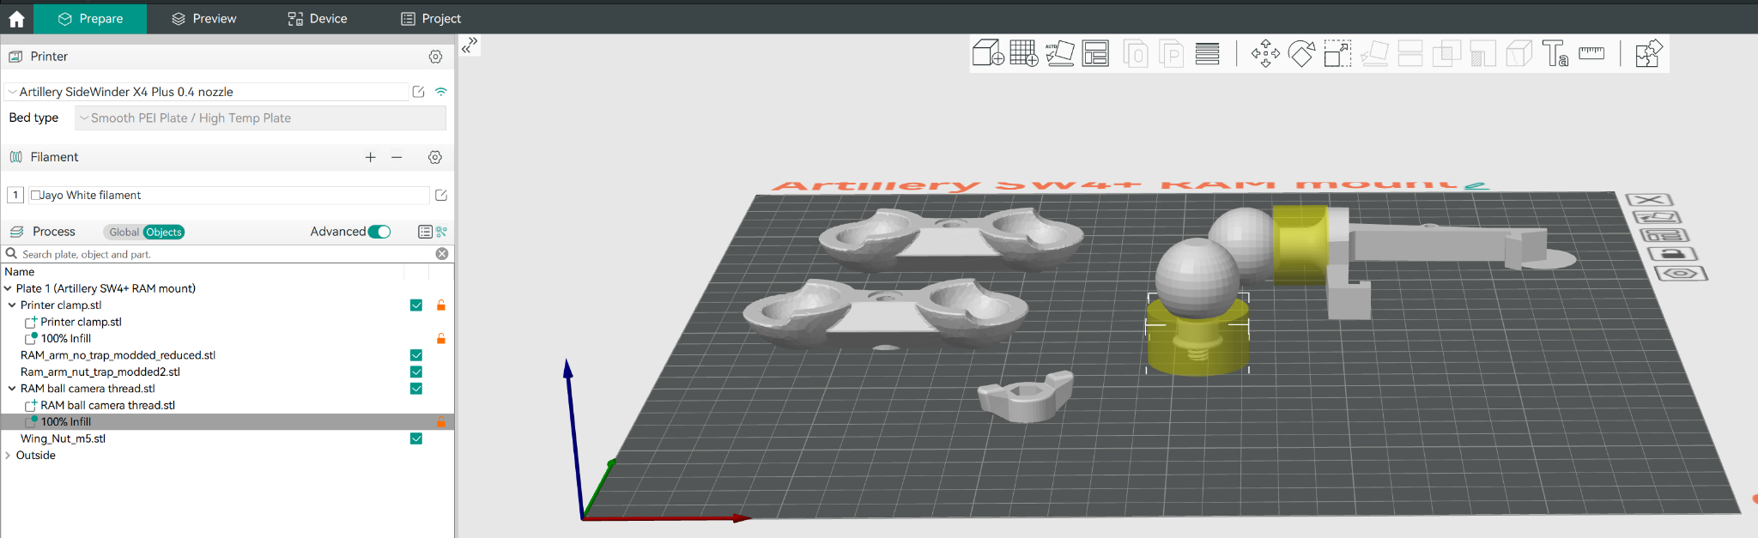
Task: Click orange lock on Printer clamp.stl row
Action: pyautogui.click(x=441, y=305)
